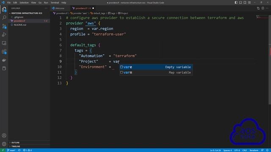271x152 pixels.
Task: Open the Explorer view in activity bar
Action: tap(4, 9)
